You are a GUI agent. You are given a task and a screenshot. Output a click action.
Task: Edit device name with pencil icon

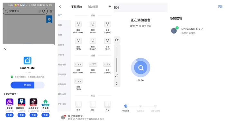202,29
